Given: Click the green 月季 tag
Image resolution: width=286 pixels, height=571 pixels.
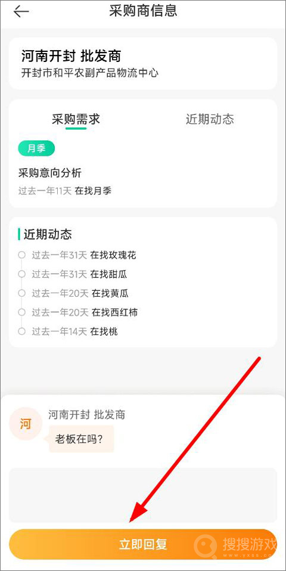Looking at the screenshot, I should click(36, 148).
